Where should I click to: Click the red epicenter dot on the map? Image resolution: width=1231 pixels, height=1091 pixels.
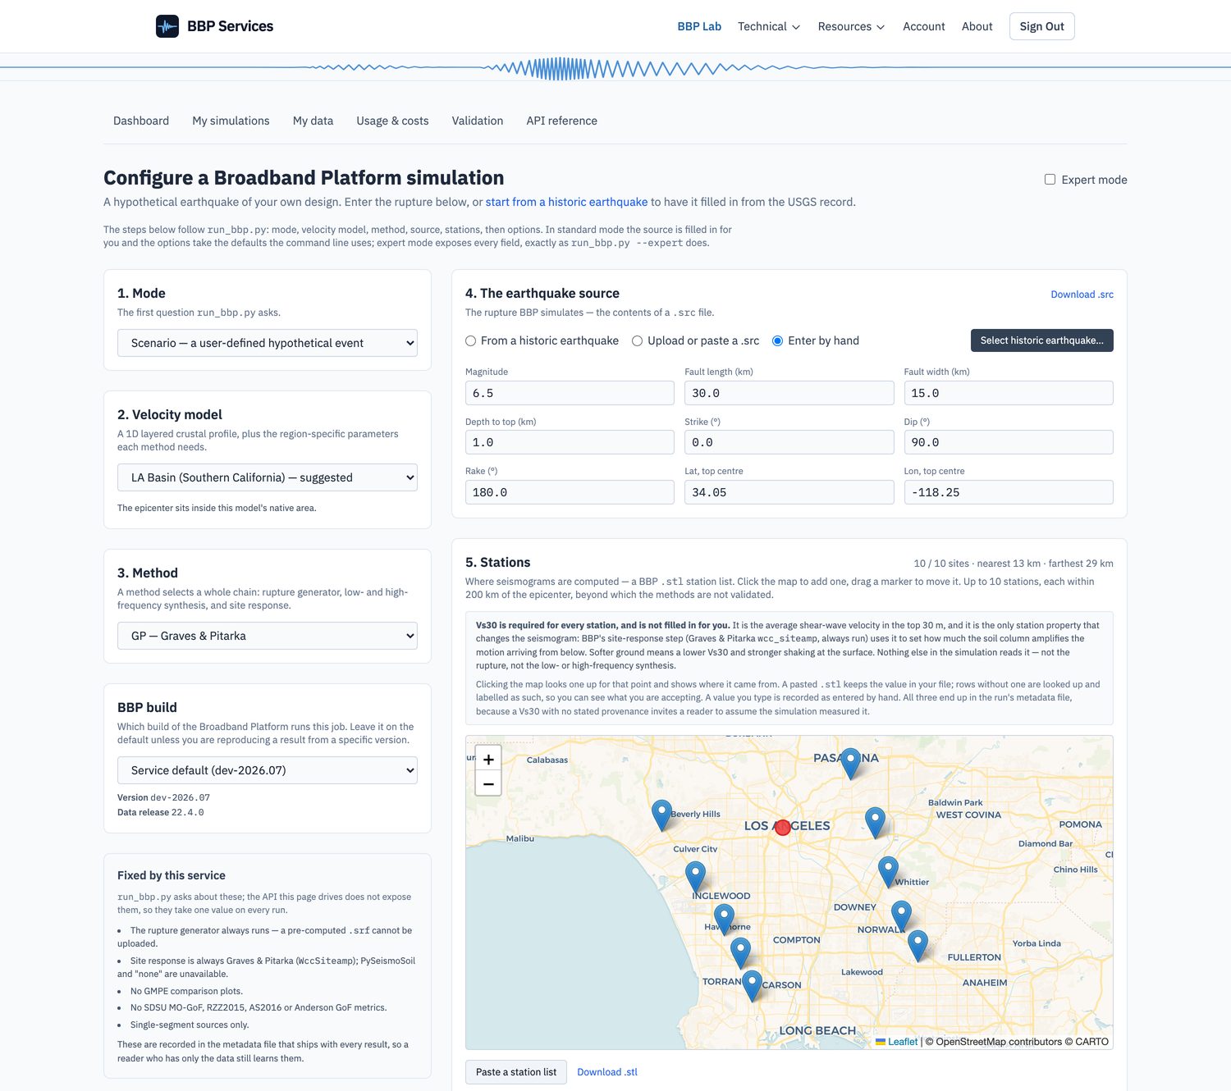(x=783, y=828)
